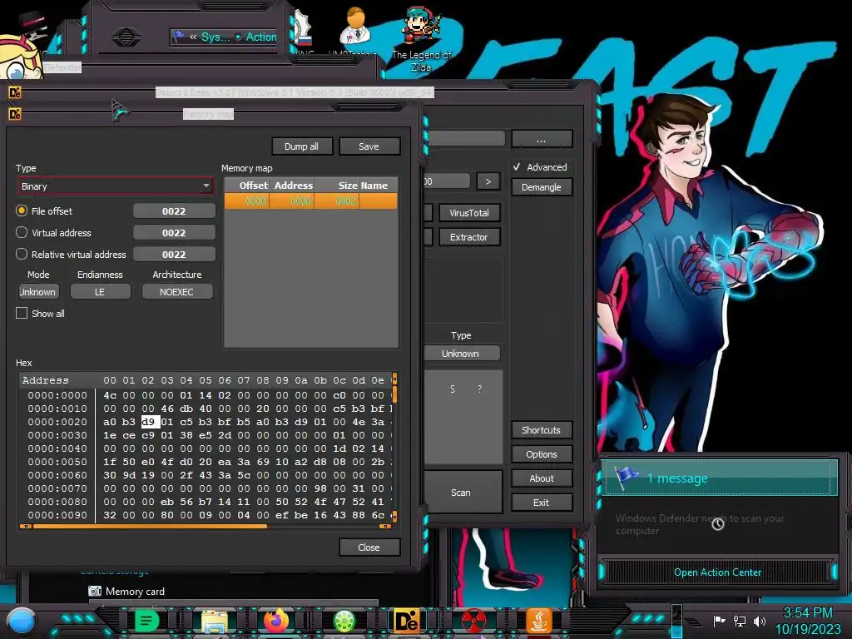Select the Virtual address radio button
The height and width of the screenshot is (639, 852).
coord(22,233)
